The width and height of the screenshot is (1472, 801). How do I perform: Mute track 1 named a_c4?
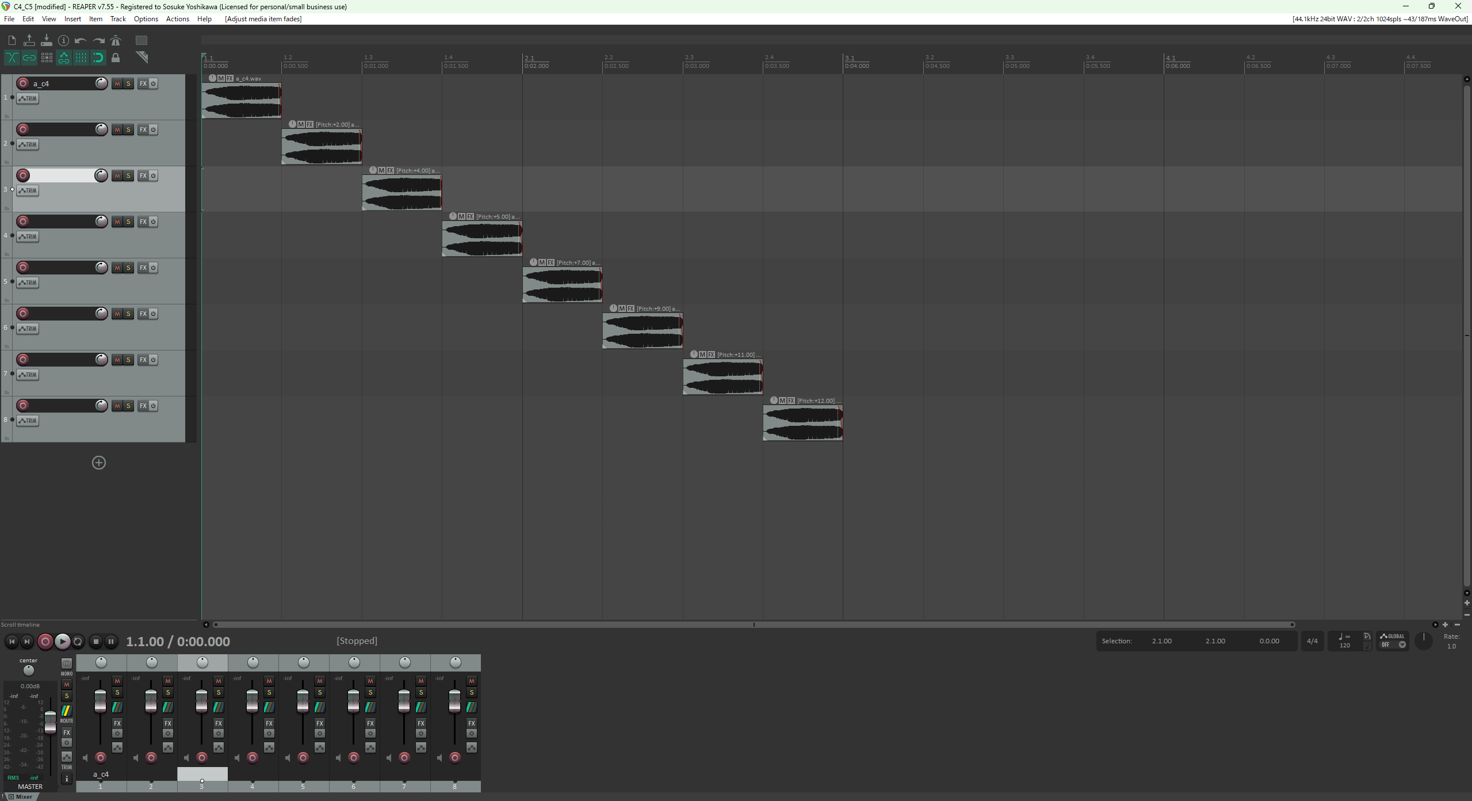click(x=117, y=83)
